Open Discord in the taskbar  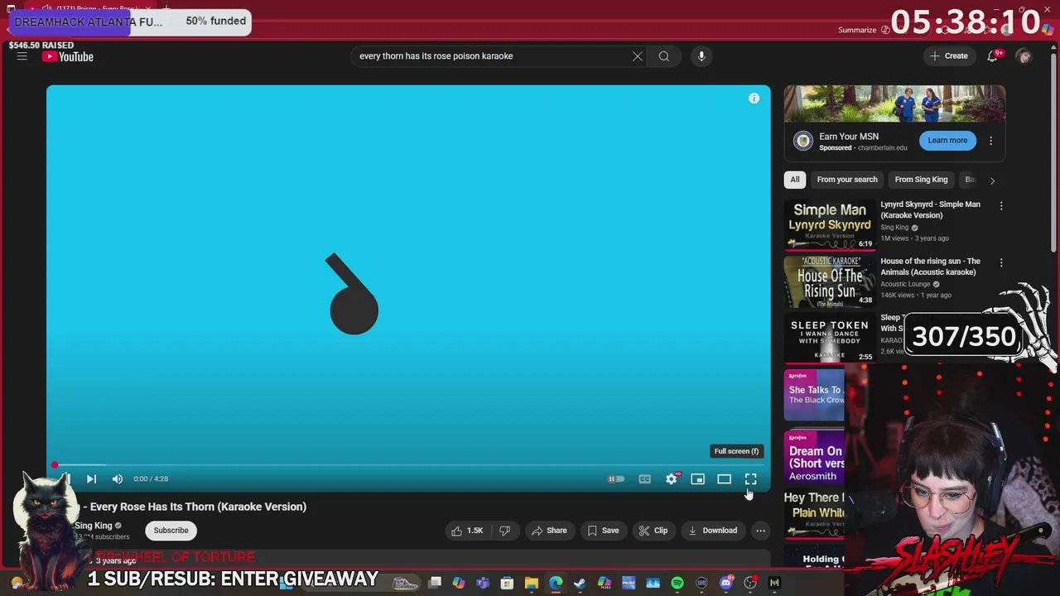click(726, 583)
